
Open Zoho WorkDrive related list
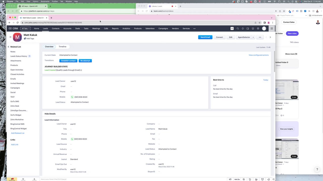(x=17, y=119)
